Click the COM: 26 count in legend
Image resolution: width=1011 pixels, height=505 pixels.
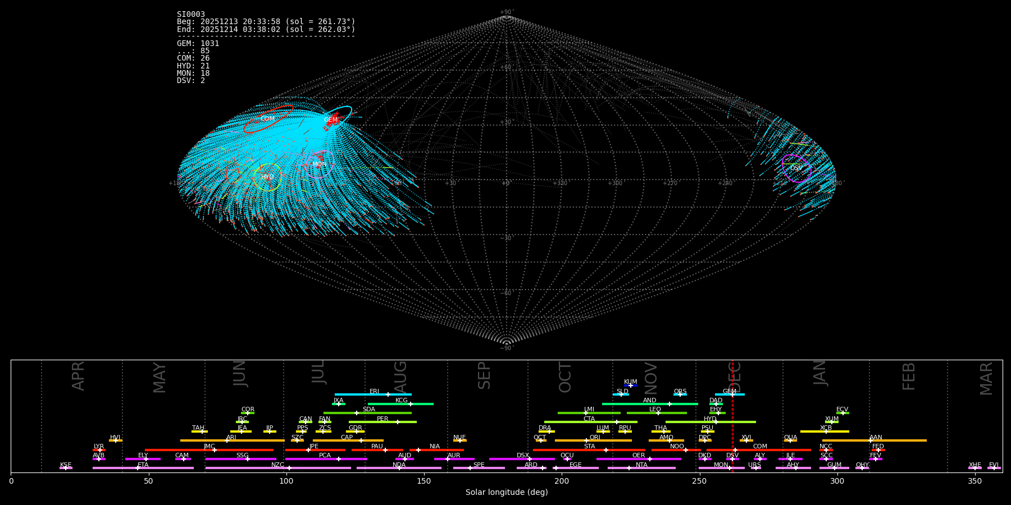[193, 58]
